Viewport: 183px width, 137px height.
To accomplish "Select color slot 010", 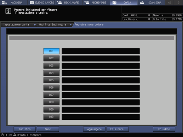I will 51,117.
